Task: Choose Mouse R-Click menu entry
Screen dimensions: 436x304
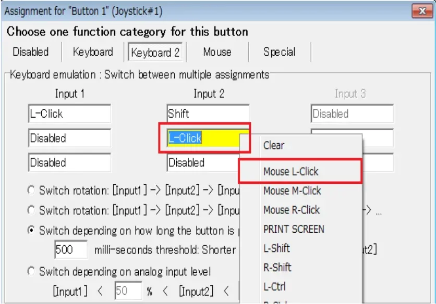Action: (301, 210)
